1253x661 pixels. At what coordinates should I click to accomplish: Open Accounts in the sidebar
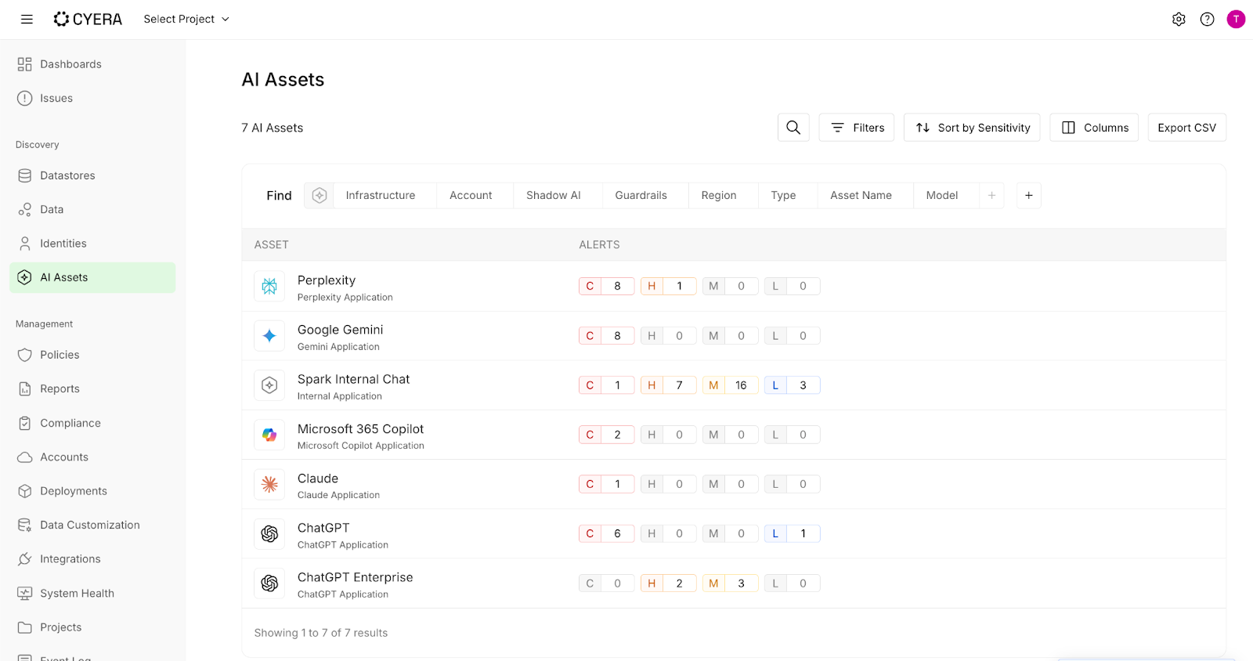point(92,457)
